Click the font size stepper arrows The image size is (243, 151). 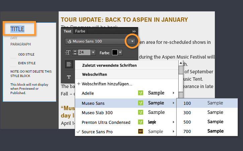75,53
